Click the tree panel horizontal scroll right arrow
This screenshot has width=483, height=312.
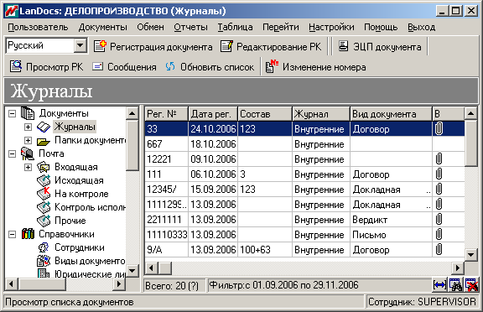pyautogui.click(x=119, y=283)
